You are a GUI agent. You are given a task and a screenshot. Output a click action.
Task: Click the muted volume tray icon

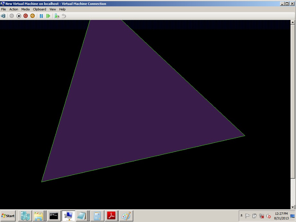pyautogui.click(x=268, y=216)
